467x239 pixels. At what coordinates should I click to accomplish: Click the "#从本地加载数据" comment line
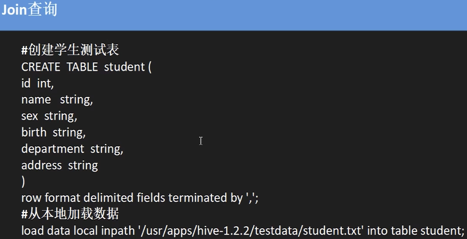pos(70,215)
